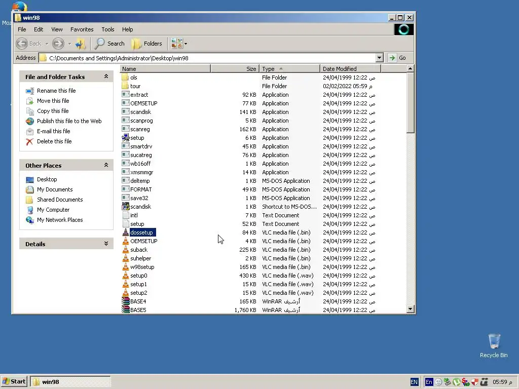Select the smartdrv file name

pyautogui.click(x=141, y=146)
